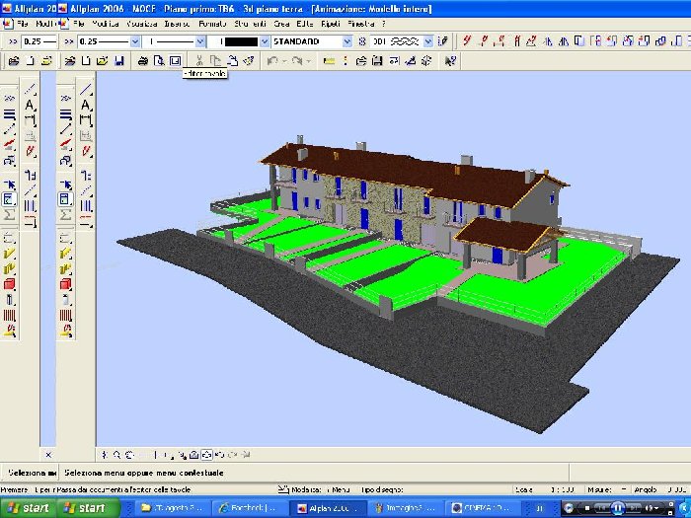
Task: Open the Formato menu
Action: [212, 24]
